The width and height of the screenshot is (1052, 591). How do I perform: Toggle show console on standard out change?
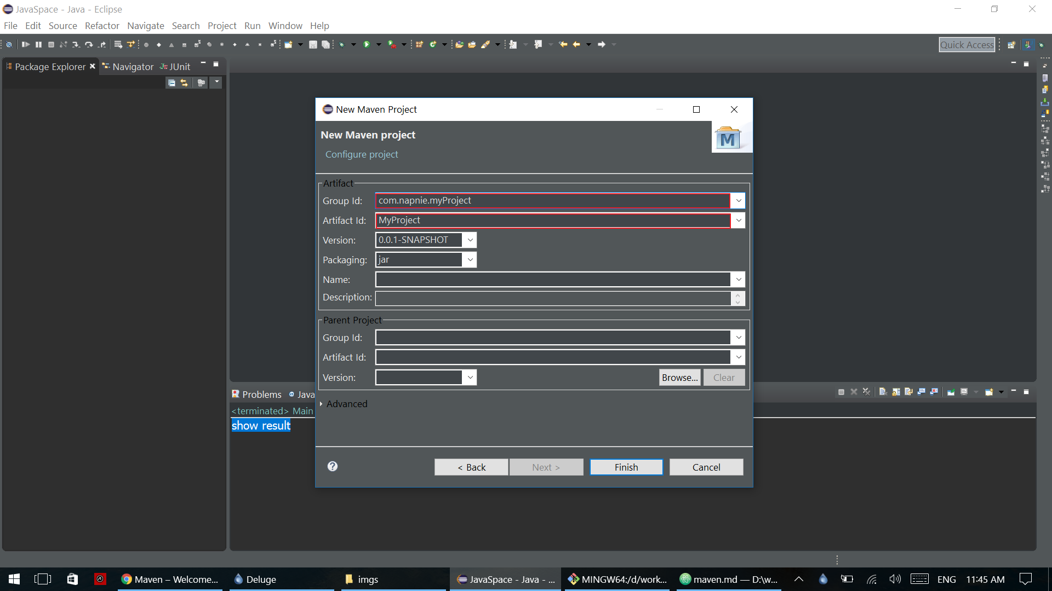(922, 392)
